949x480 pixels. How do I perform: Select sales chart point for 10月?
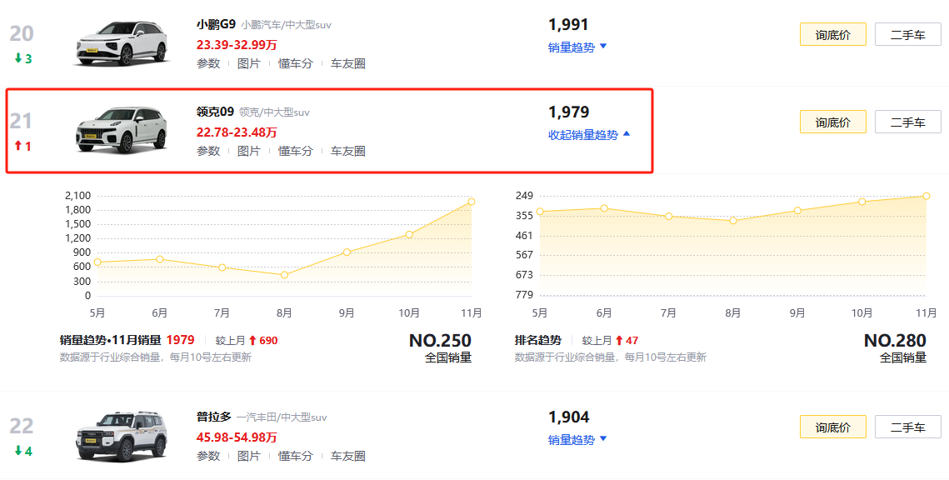pos(409,234)
